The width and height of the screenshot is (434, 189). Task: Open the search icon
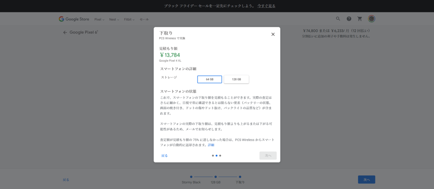pos(338,19)
